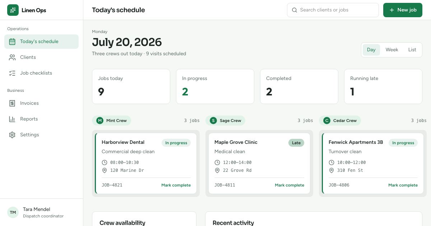The image size is (431, 226).
Task: Click the search magnifier icon
Action: point(295,10)
